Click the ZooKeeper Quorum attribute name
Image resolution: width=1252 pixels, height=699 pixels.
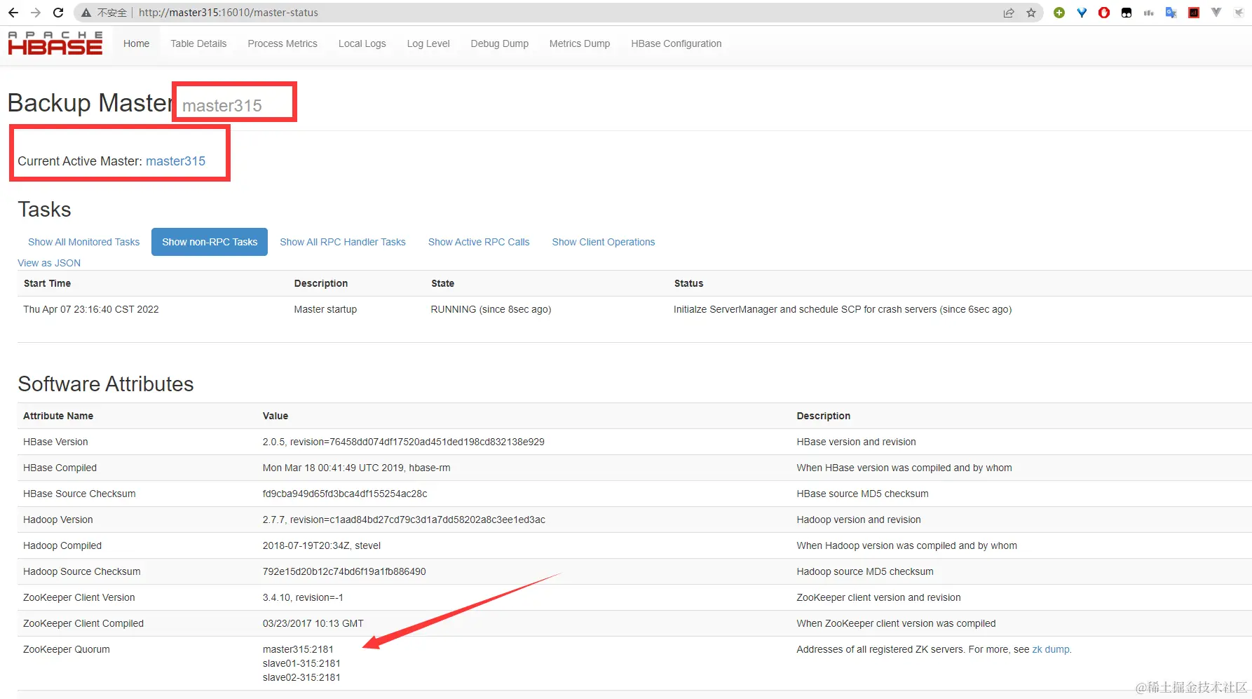67,649
